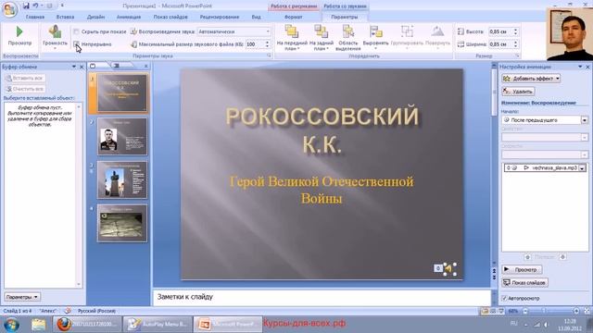Move animation effect up with reorder arrow
This screenshot has width=593, height=333.
tap(527, 257)
